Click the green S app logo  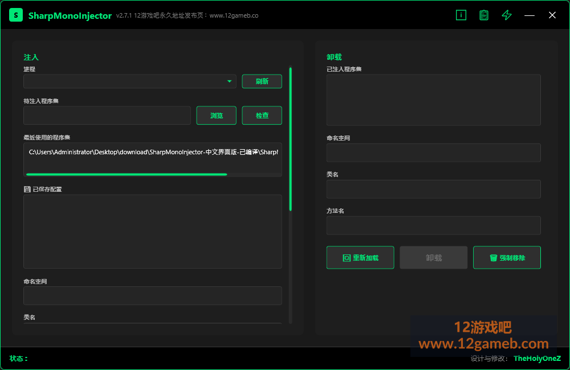point(15,15)
